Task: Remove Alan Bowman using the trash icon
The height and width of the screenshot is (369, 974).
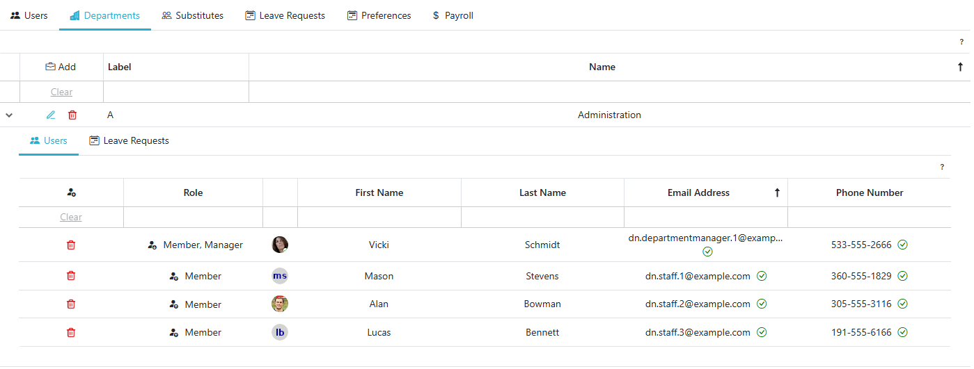Action: point(71,304)
